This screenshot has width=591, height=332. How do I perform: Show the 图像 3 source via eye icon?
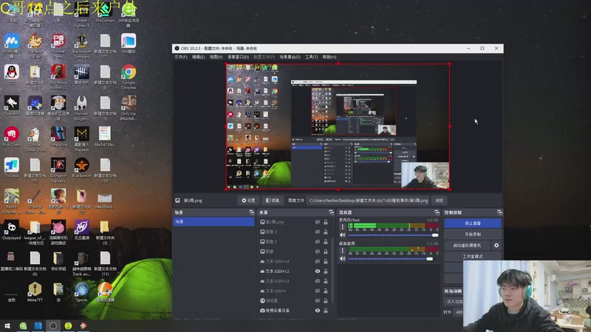(x=318, y=232)
